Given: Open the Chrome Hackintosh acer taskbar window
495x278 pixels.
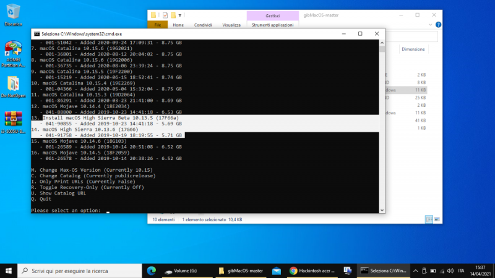Looking at the screenshot, I should point(312,271).
